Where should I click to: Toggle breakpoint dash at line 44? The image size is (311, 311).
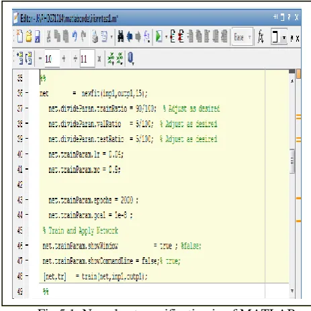[x=27, y=215]
